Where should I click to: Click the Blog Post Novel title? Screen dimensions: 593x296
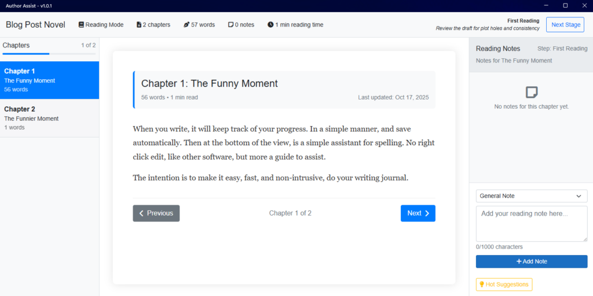[35, 25]
